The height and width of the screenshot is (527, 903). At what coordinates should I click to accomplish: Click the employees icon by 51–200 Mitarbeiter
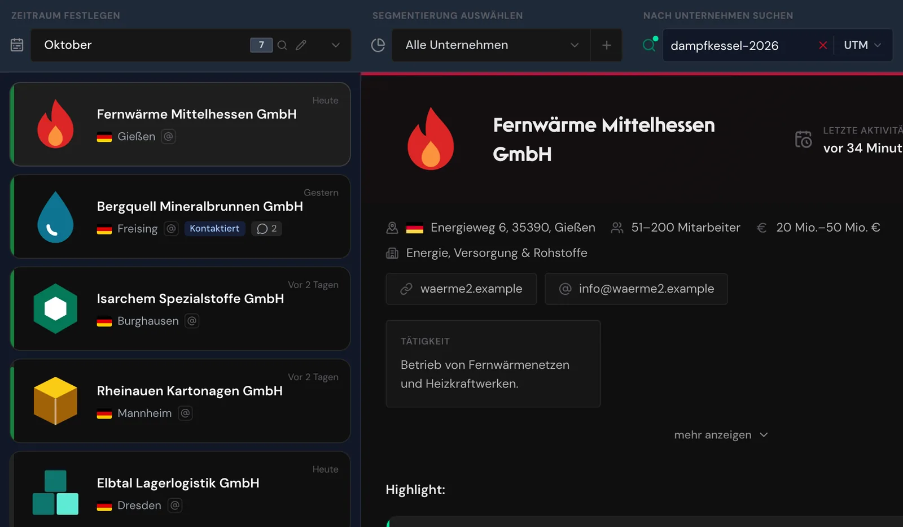pos(617,228)
